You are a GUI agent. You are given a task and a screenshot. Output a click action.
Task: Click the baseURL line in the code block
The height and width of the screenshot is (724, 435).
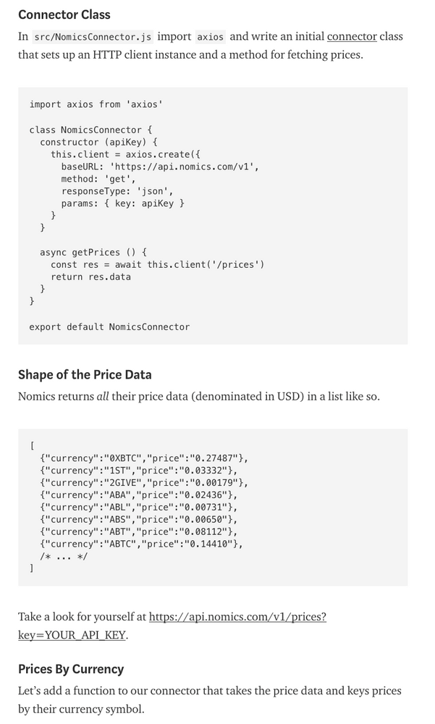(x=159, y=167)
